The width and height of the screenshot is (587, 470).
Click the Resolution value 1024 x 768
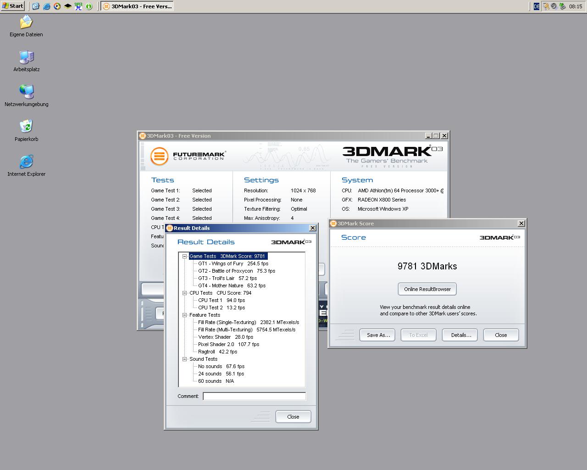click(x=303, y=190)
